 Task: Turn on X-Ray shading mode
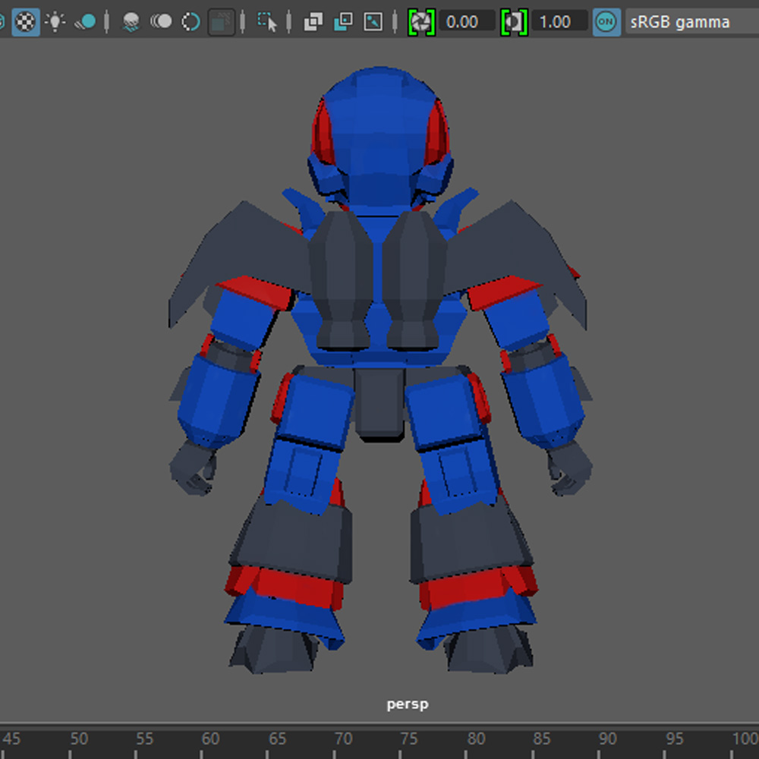[x=313, y=22]
